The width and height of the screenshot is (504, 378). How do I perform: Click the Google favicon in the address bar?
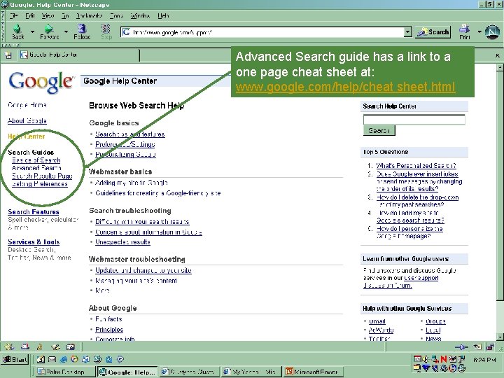(126, 32)
